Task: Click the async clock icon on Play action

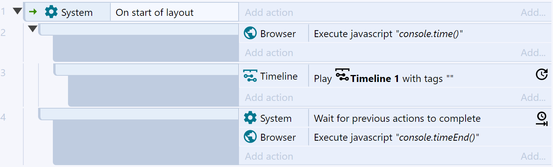Action: tap(542, 75)
